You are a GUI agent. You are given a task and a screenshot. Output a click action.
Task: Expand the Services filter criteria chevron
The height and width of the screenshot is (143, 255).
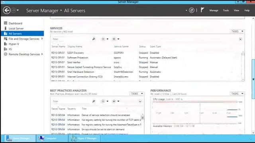pyautogui.click(x=240, y=39)
